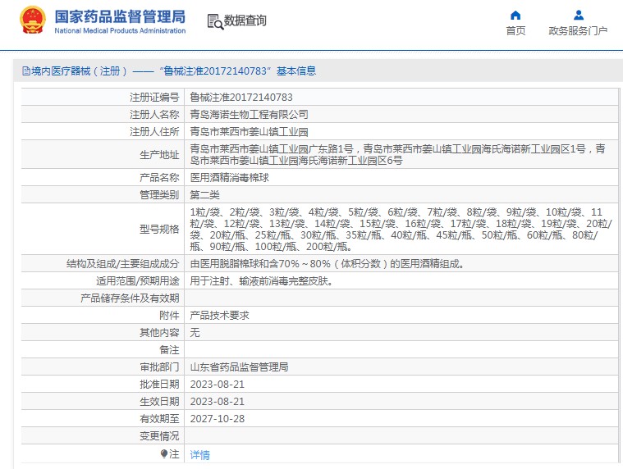Click the model specifications value cell
The image size is (623, 469).
pyautogui.click(x=401, y=229)
